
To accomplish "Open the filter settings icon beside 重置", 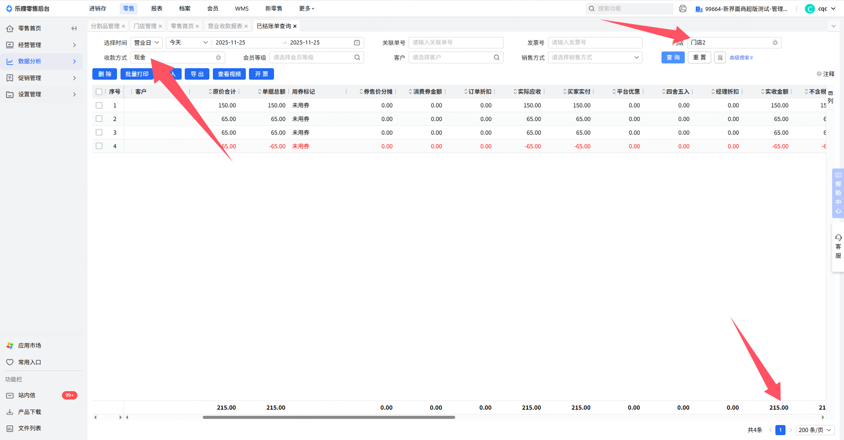I will point(720,58).
